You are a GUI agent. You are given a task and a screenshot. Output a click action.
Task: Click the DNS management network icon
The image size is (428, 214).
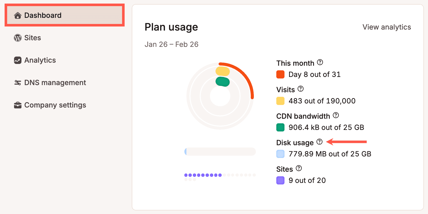(x=17, y=83)
